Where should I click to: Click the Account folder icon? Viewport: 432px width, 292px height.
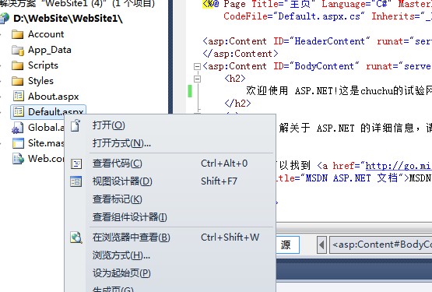(18, 34)
